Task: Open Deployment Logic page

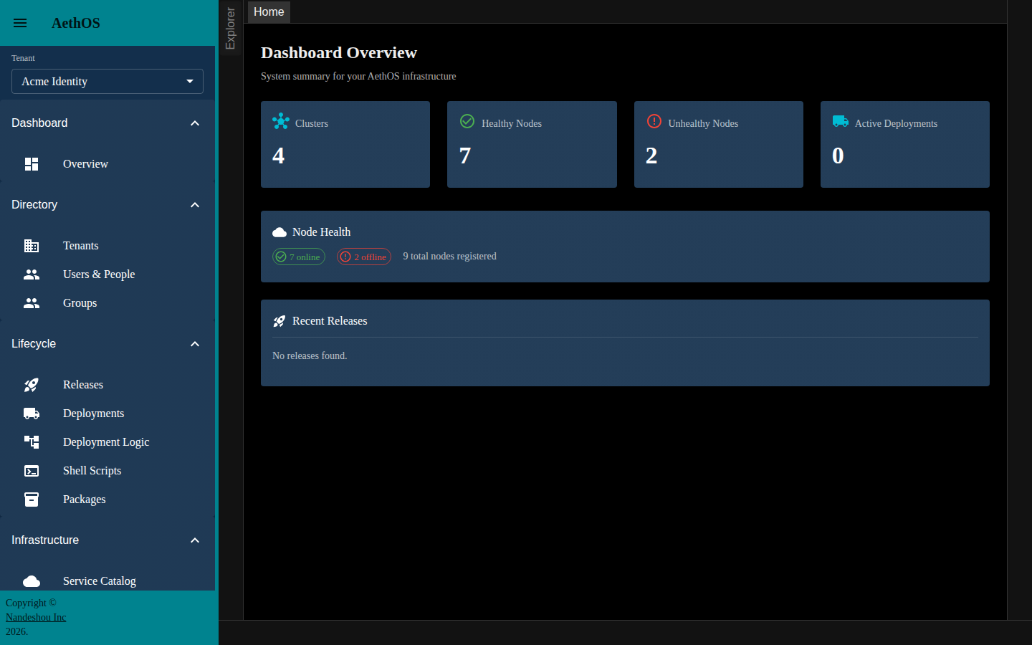Action: coord(107,442)
